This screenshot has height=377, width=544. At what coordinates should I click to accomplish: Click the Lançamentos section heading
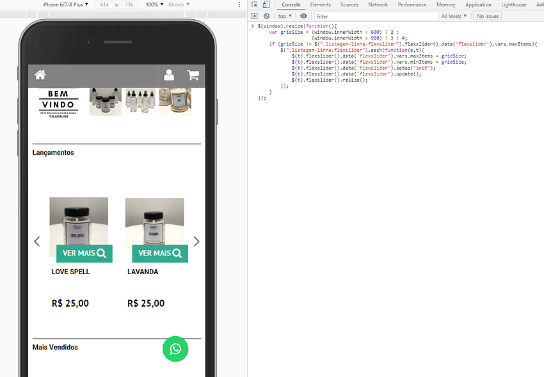point(53,153)
